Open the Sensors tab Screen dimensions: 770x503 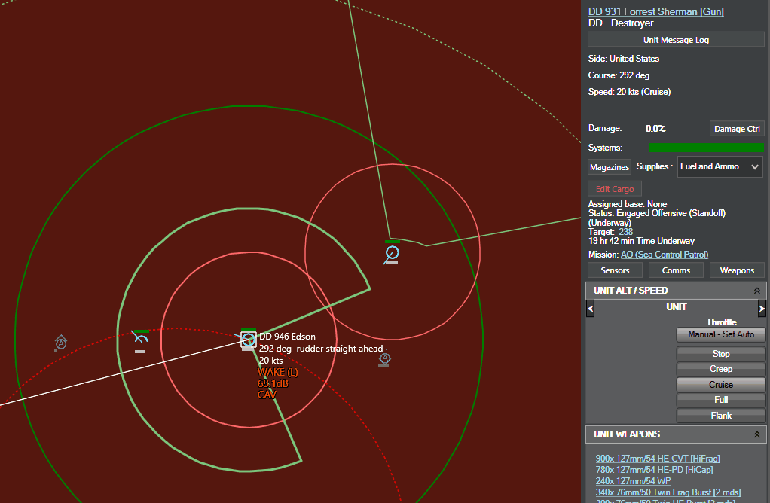click(615, 270)
